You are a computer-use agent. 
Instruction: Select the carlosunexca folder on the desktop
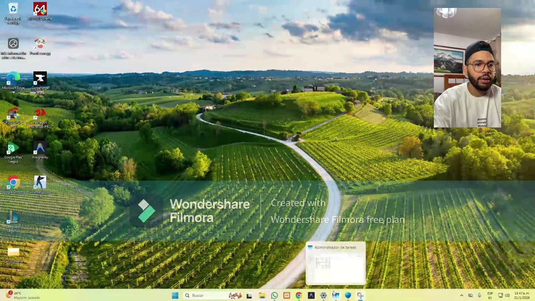13,255
